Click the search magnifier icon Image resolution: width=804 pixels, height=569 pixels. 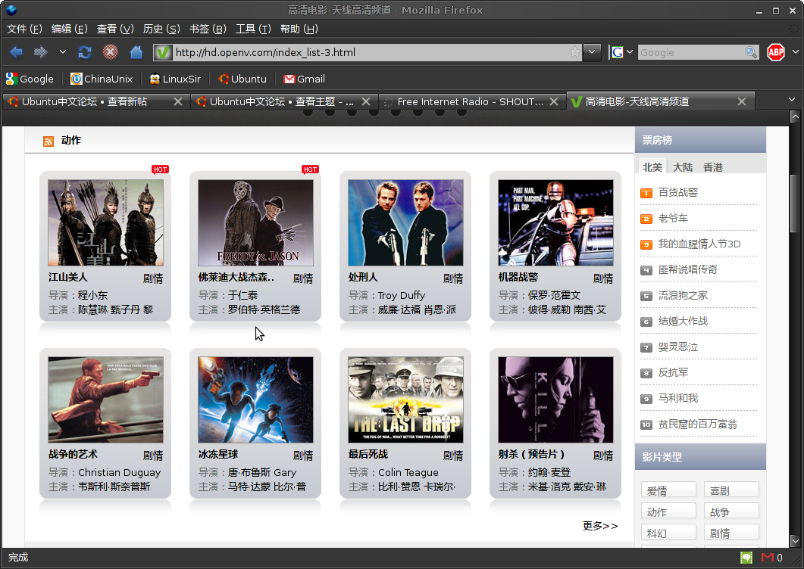(751, 52)
